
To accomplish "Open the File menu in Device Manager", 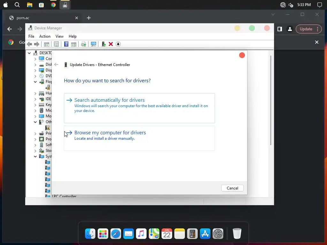I will 31,36.
